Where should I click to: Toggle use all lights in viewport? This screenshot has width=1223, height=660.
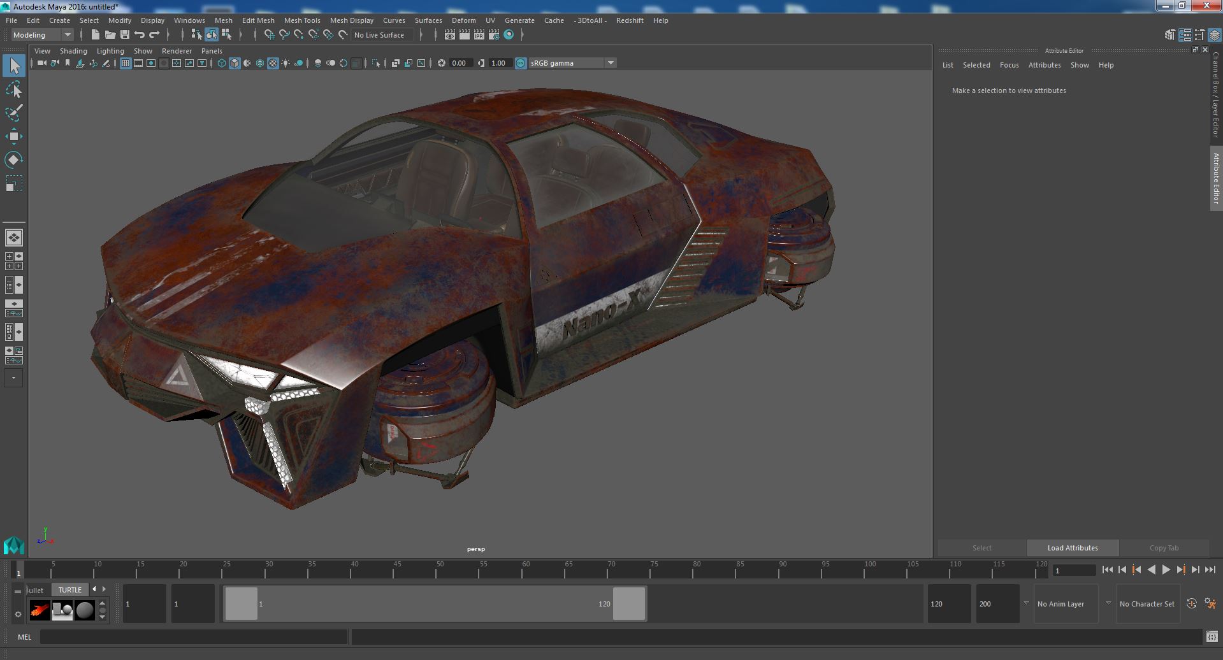[286, 63]
